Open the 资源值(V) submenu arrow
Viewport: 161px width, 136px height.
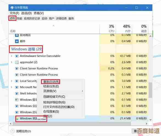[82, 91]
